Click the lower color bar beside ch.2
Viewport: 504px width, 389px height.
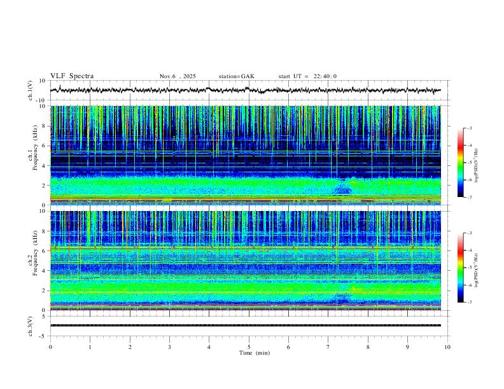point(460,268)
